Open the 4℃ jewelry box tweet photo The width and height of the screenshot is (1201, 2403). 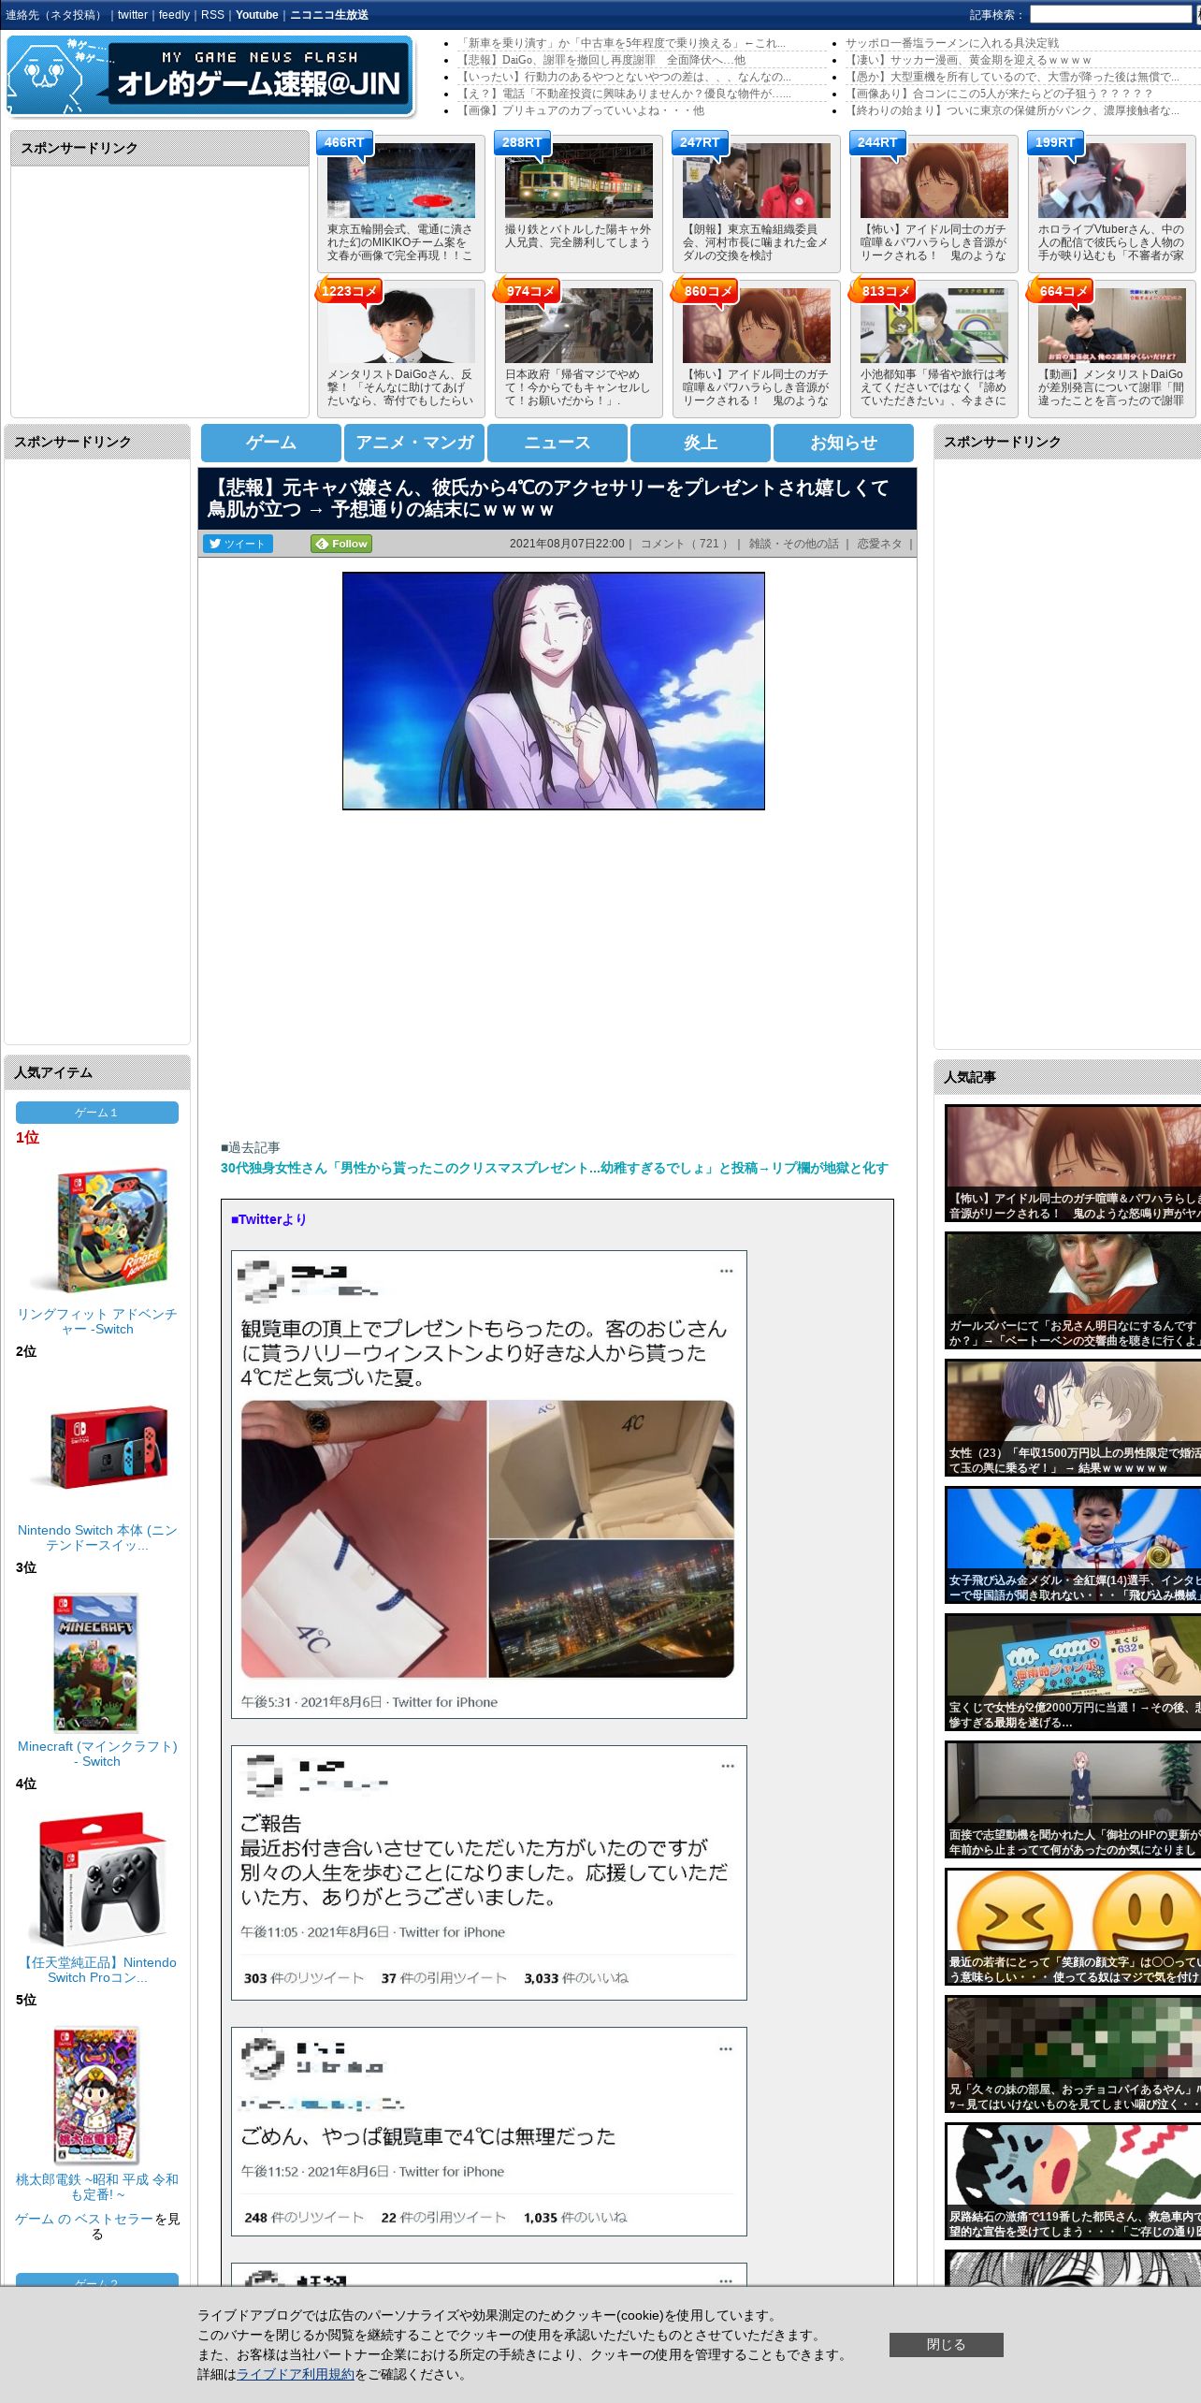[611, 1469]
